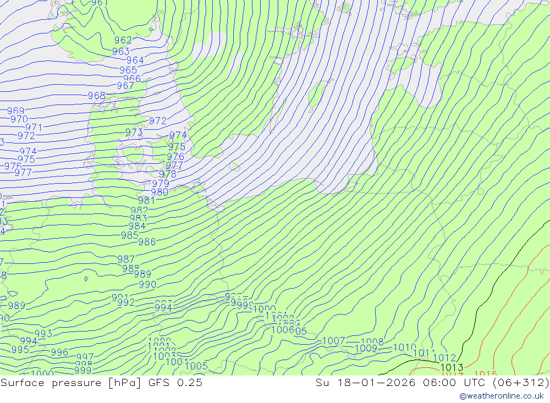Click the 979 isobar label
Screen dimensions: 550x403
tap(161, 184)
